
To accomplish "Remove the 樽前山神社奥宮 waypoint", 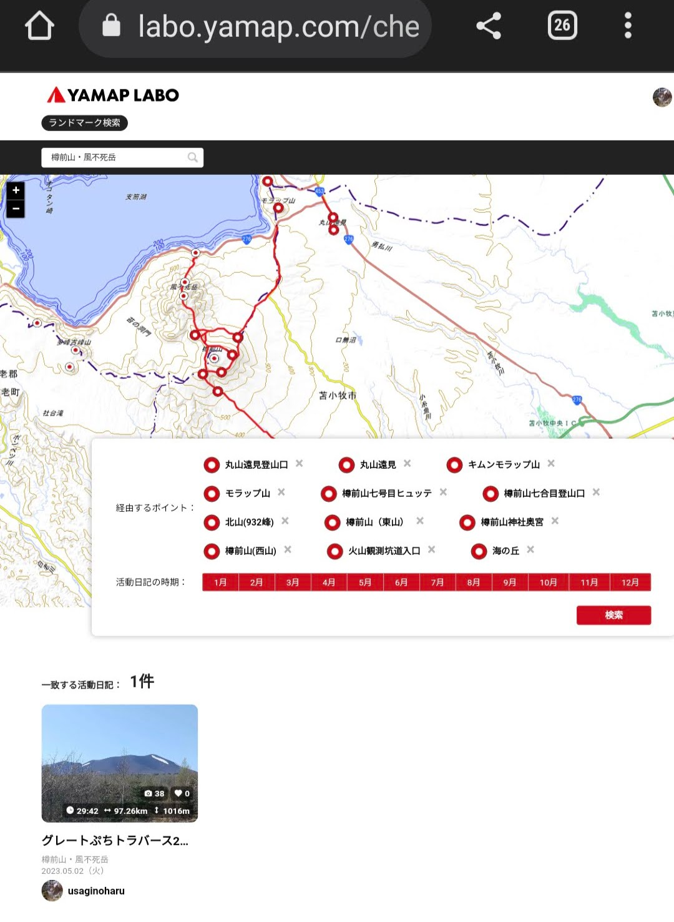I will coord(555,521).
